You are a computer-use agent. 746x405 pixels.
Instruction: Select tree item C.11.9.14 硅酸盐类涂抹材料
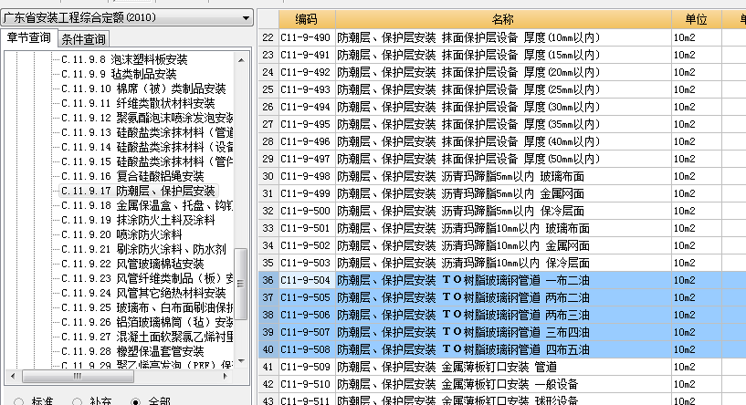pos(147,148)
